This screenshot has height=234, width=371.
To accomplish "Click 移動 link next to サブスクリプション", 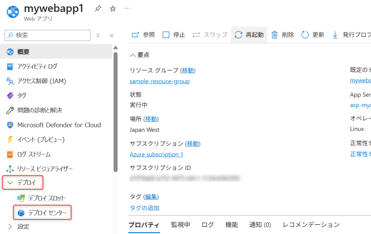I will pos(193,143).
